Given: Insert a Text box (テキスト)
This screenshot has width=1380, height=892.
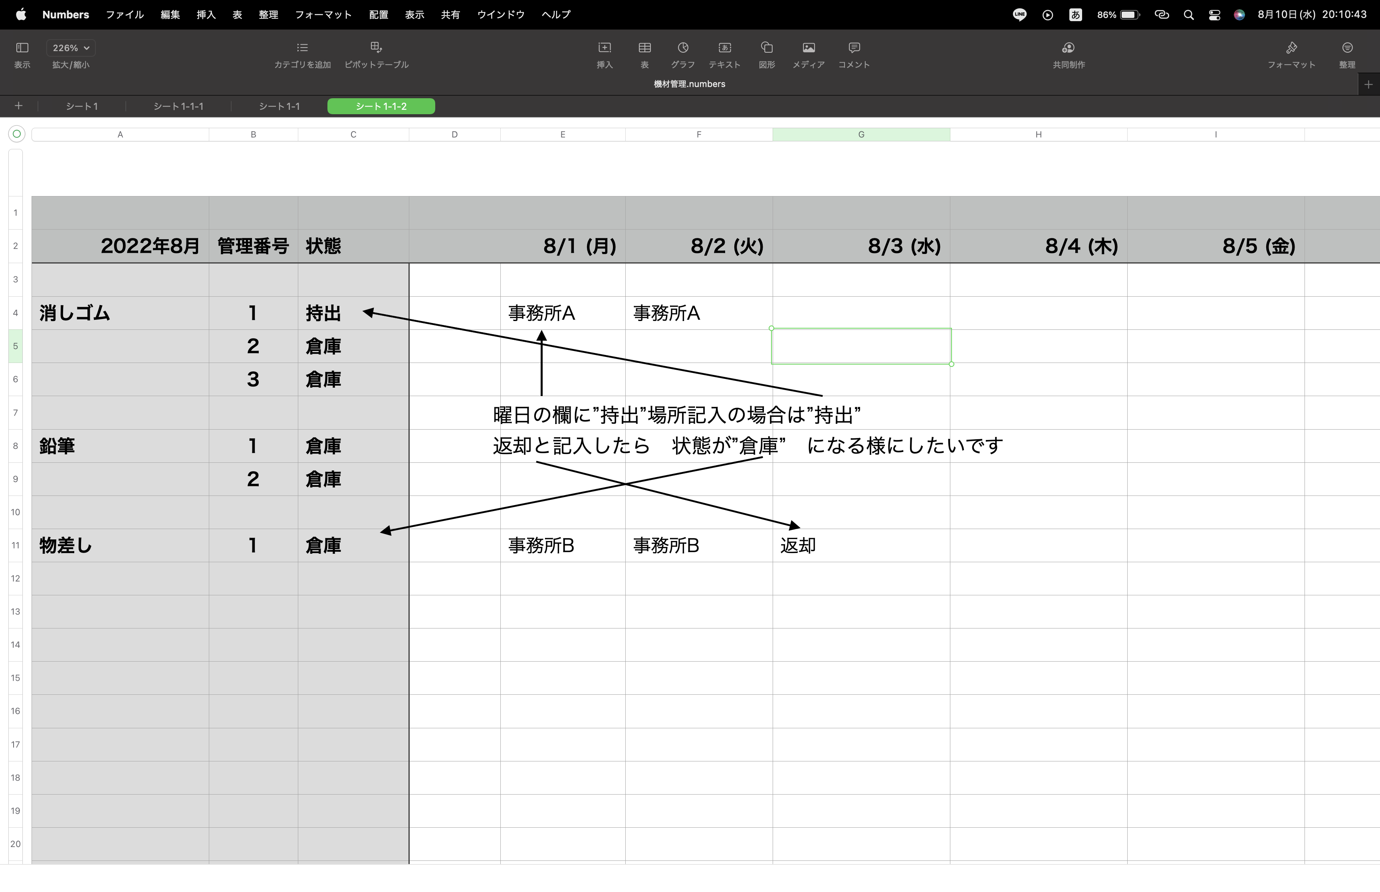Looking at the screenshot, I should point(724,48).
